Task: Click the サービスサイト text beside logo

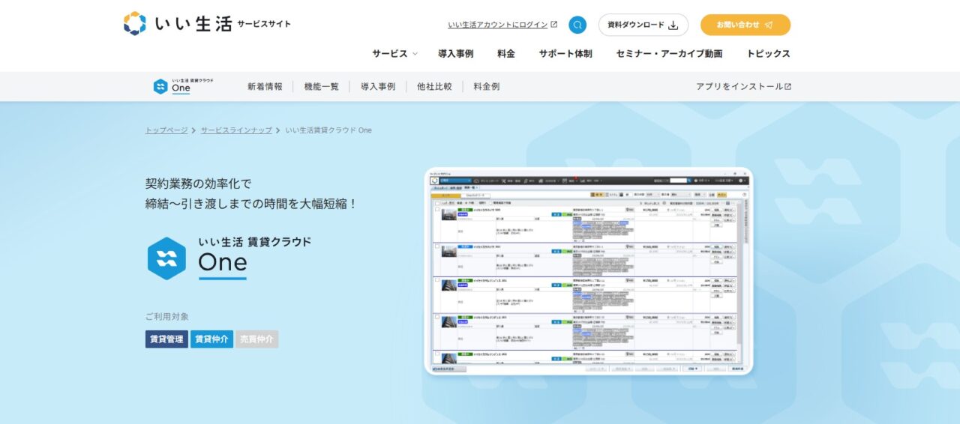Action: coord(263,24)
